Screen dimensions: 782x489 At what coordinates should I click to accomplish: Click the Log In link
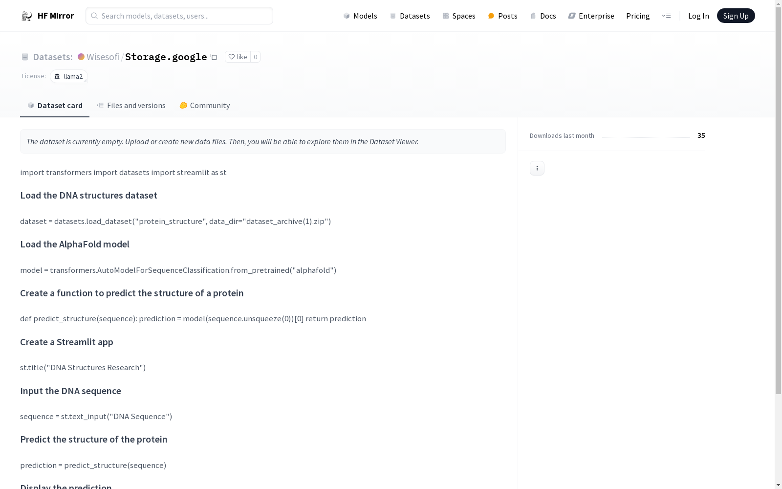click(698, 16)
